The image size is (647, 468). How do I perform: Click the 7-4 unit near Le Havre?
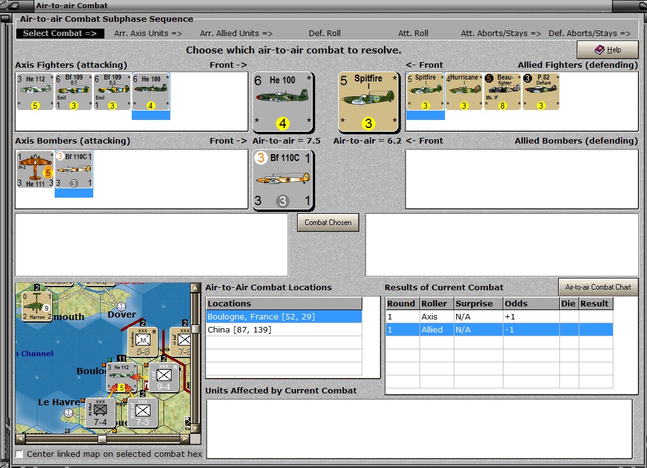(x=100, y=412)
